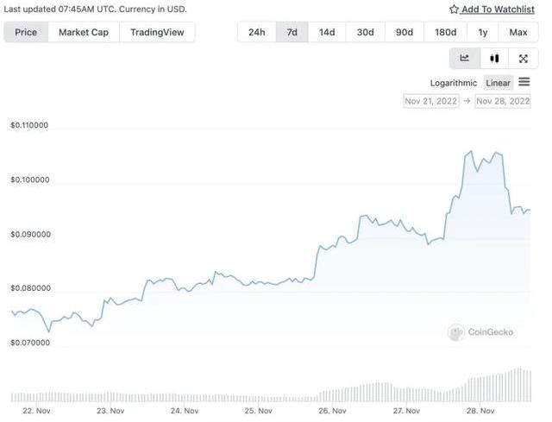This screenshot has height=422, width=552.
Task: Choose the 30d time range
Action: click(366, 32)
